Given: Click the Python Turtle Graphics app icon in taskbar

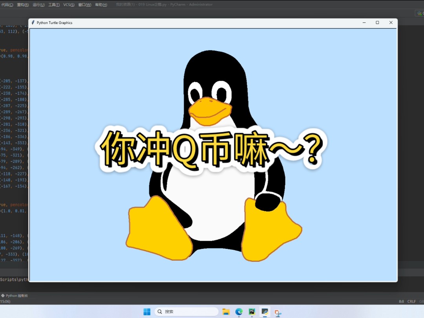Looking at the screenshot, I should 264,311.
